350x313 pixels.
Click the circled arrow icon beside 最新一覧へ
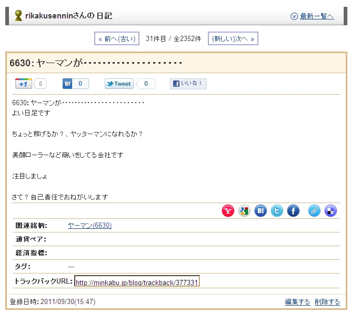pyautogui.click(x=294, y=16)
